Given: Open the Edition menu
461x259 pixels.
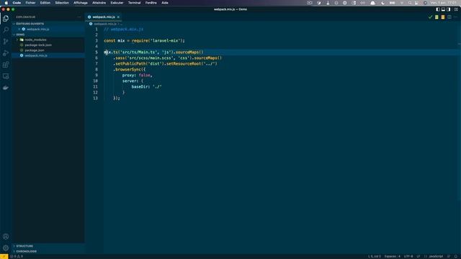Looking at the screenshot, I should [x=45, y=3].
